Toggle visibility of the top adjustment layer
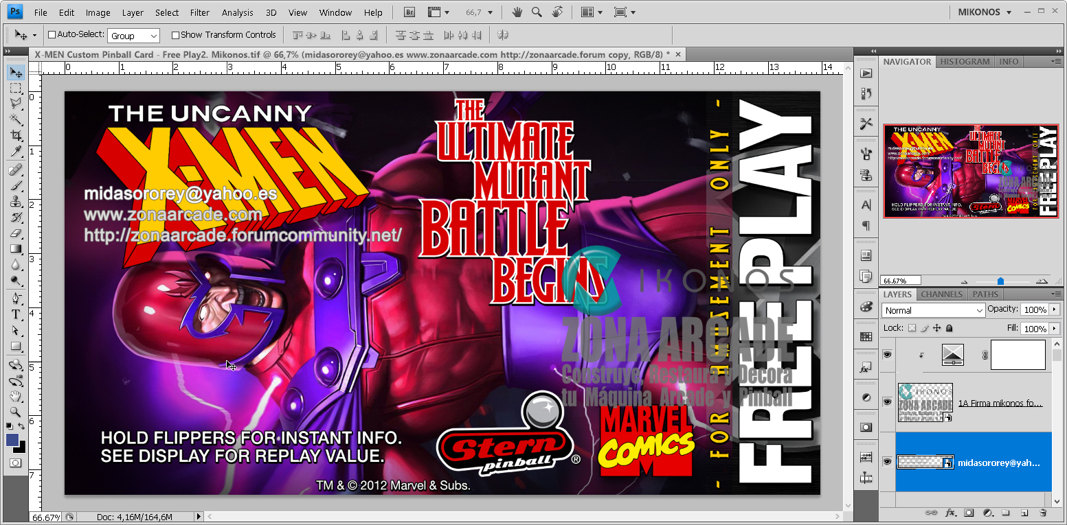The height and width of the screenshot is (525, 1067). [x=887, y=354]
